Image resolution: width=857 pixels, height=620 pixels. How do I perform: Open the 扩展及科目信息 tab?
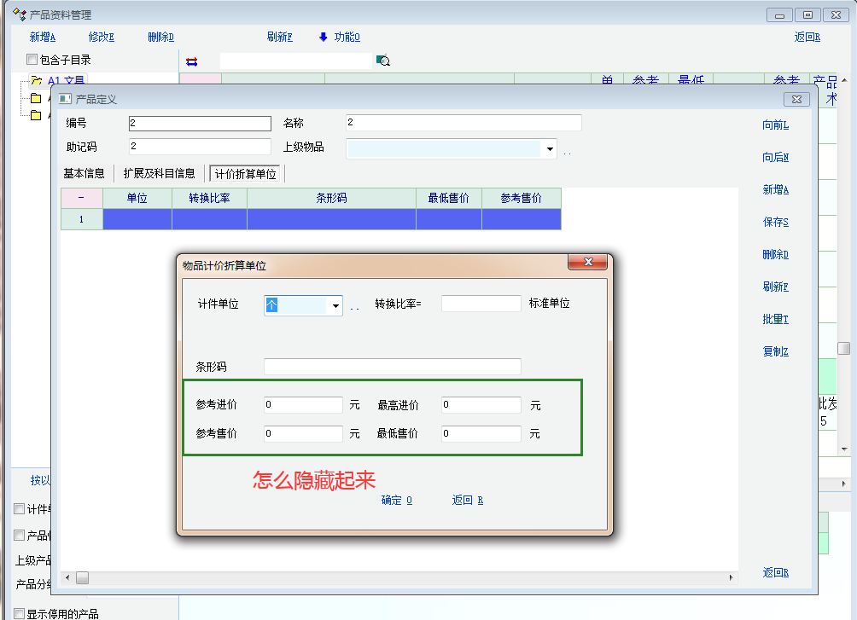click(159, 173)
